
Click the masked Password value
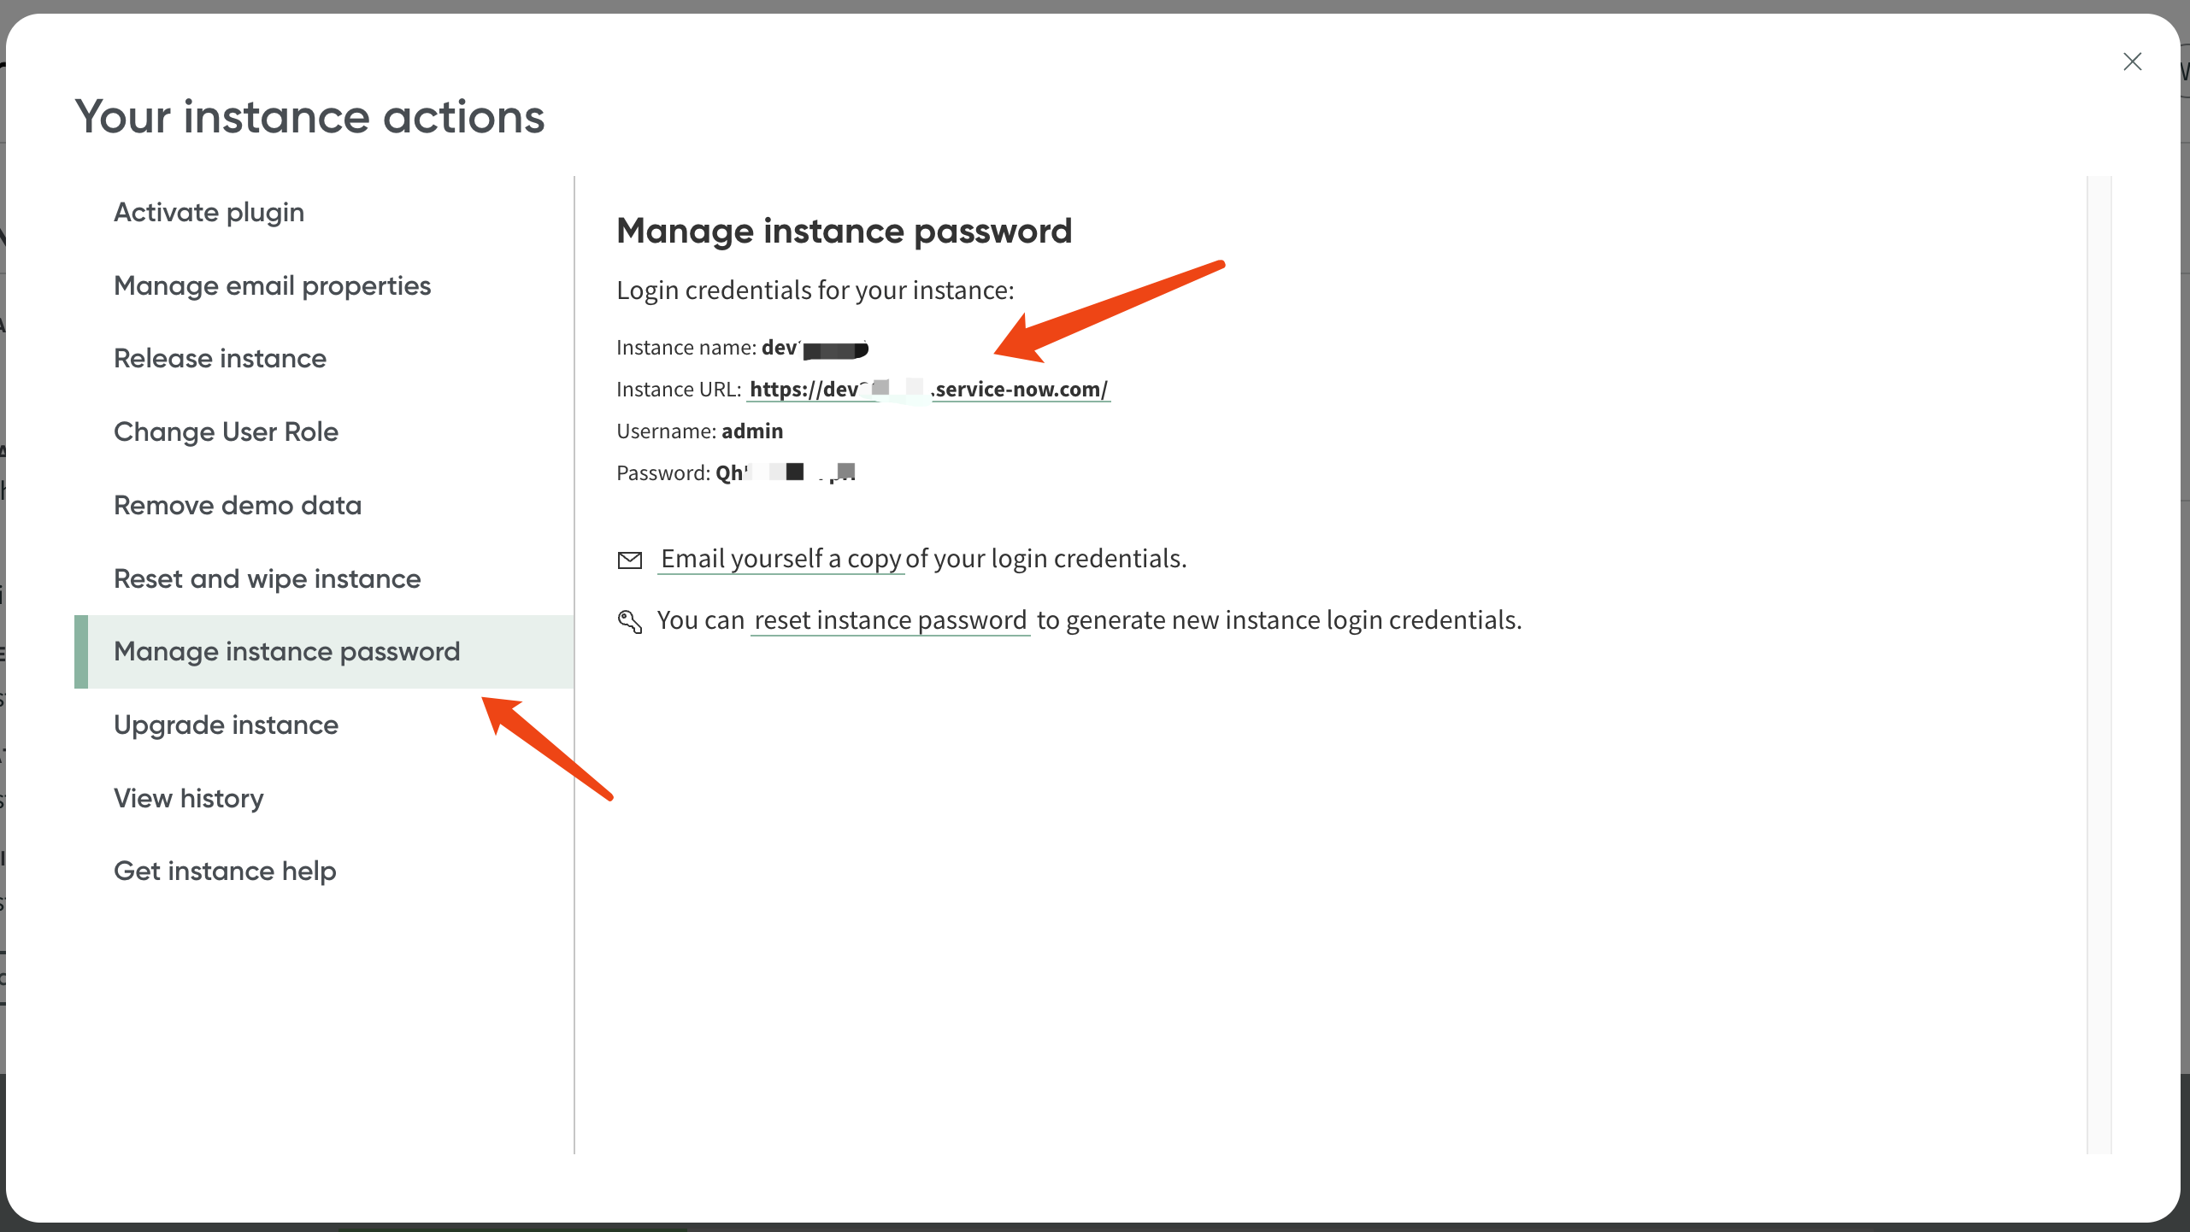785,473
